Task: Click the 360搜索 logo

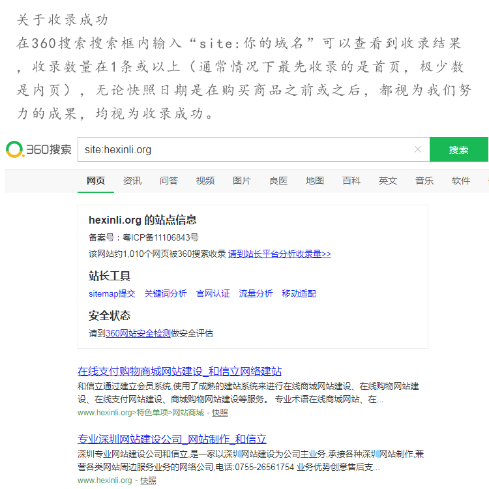Action: [38, 149]
